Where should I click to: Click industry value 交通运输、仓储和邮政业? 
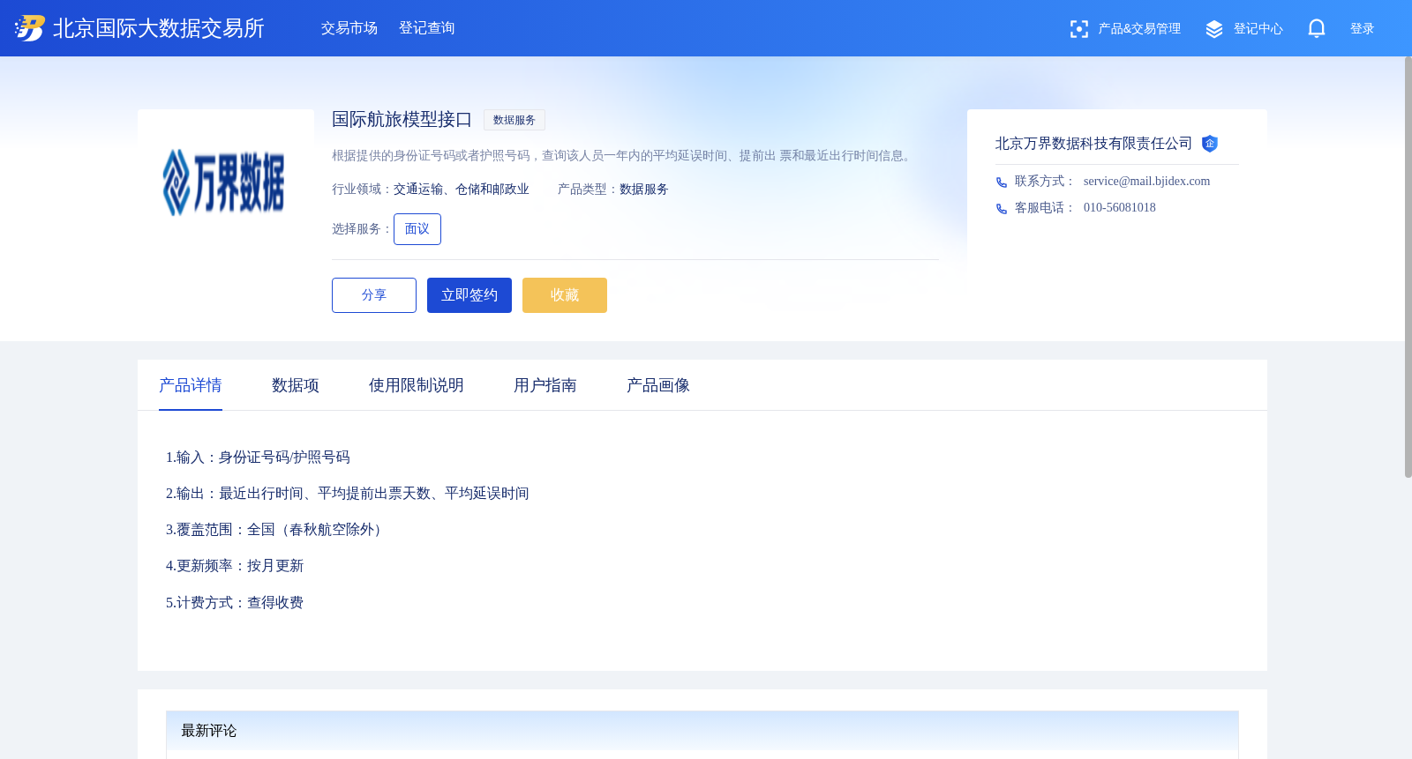[462, 190]
